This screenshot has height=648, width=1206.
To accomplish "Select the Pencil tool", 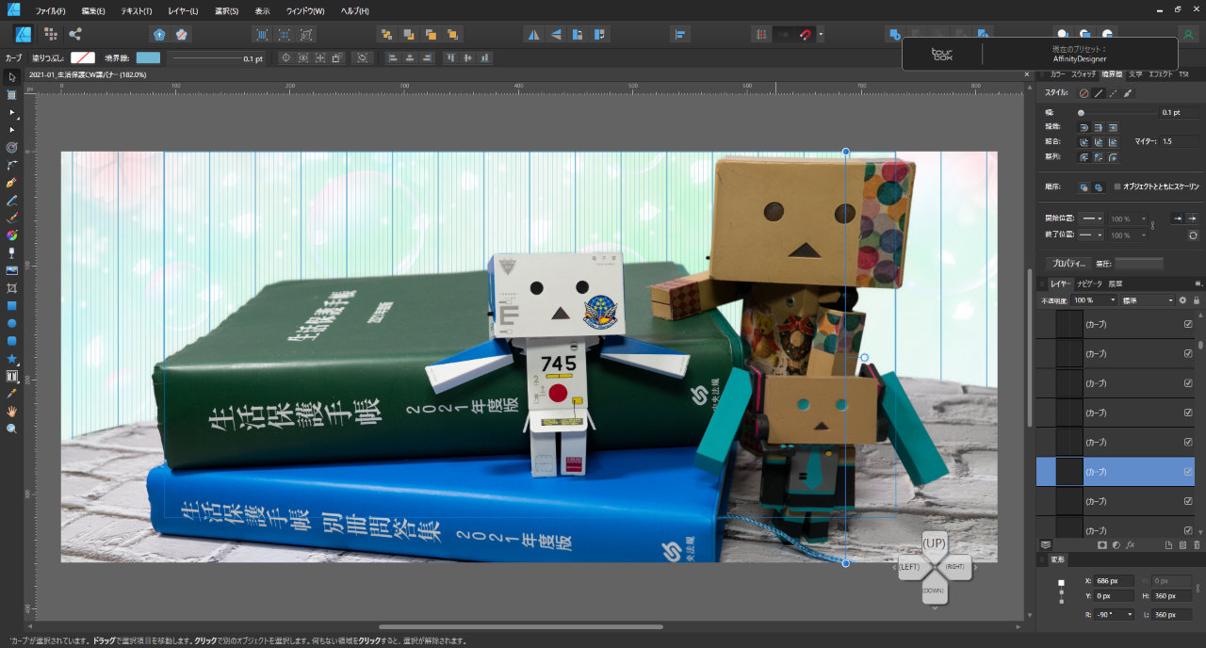I will coord(12,200).
